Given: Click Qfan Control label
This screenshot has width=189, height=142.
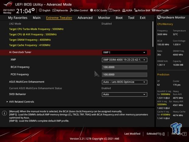Looking at the screenshot, I should click(x=81, y=10).
